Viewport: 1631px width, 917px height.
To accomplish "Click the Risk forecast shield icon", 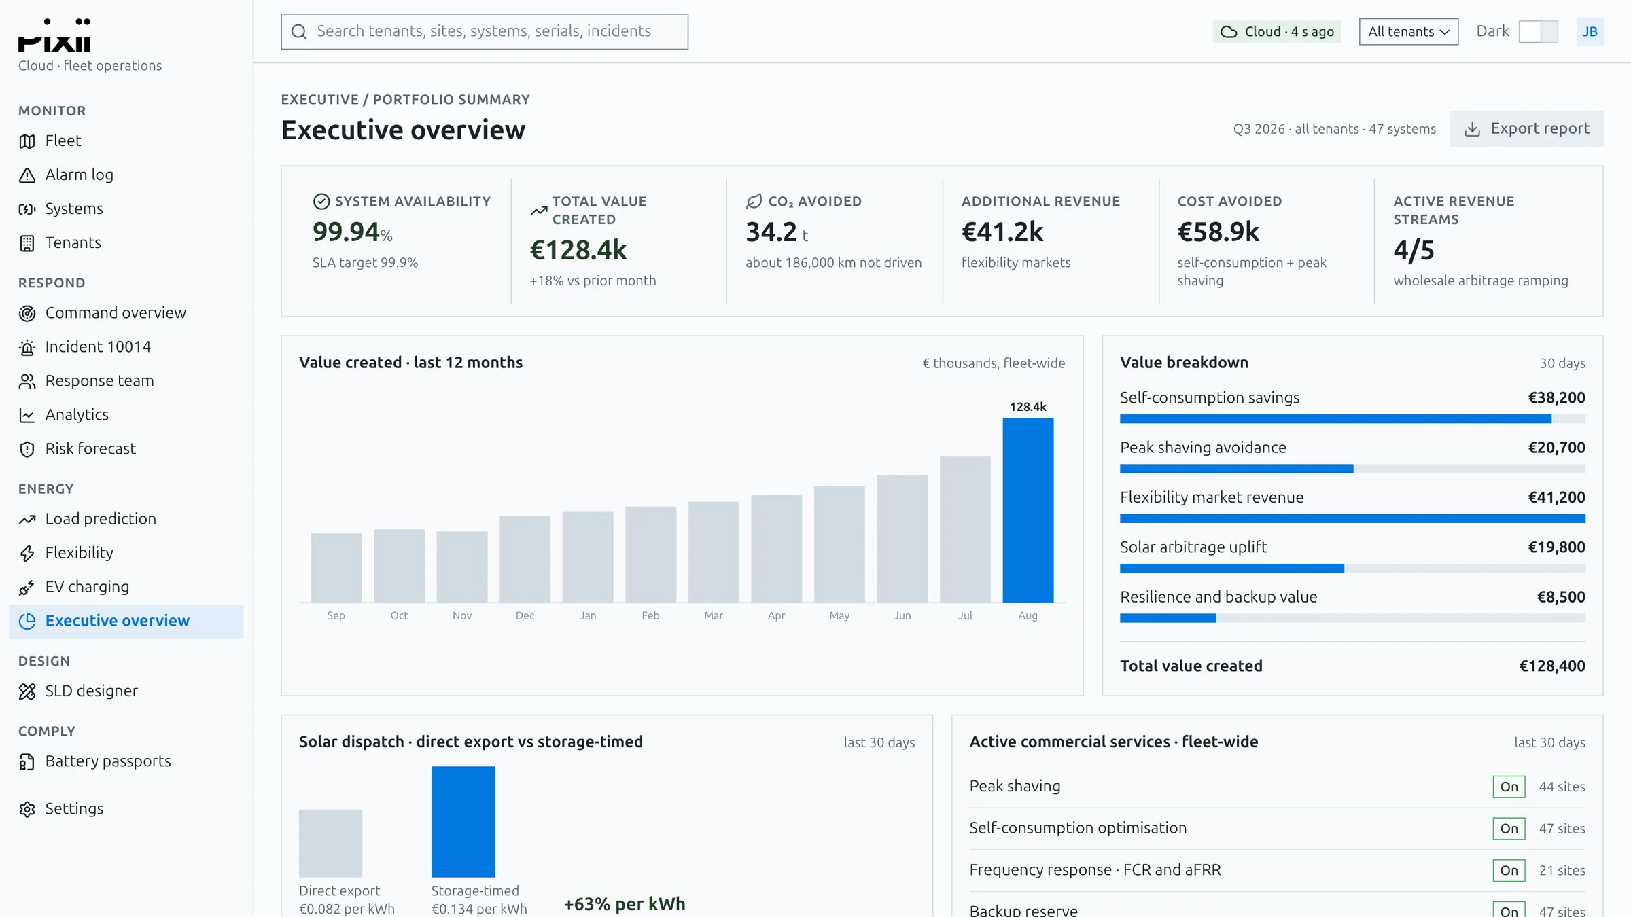I will [x=27, y=449].
